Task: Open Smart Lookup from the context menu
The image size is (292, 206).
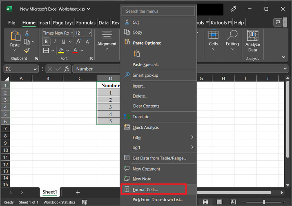Action: coord(145,75)
